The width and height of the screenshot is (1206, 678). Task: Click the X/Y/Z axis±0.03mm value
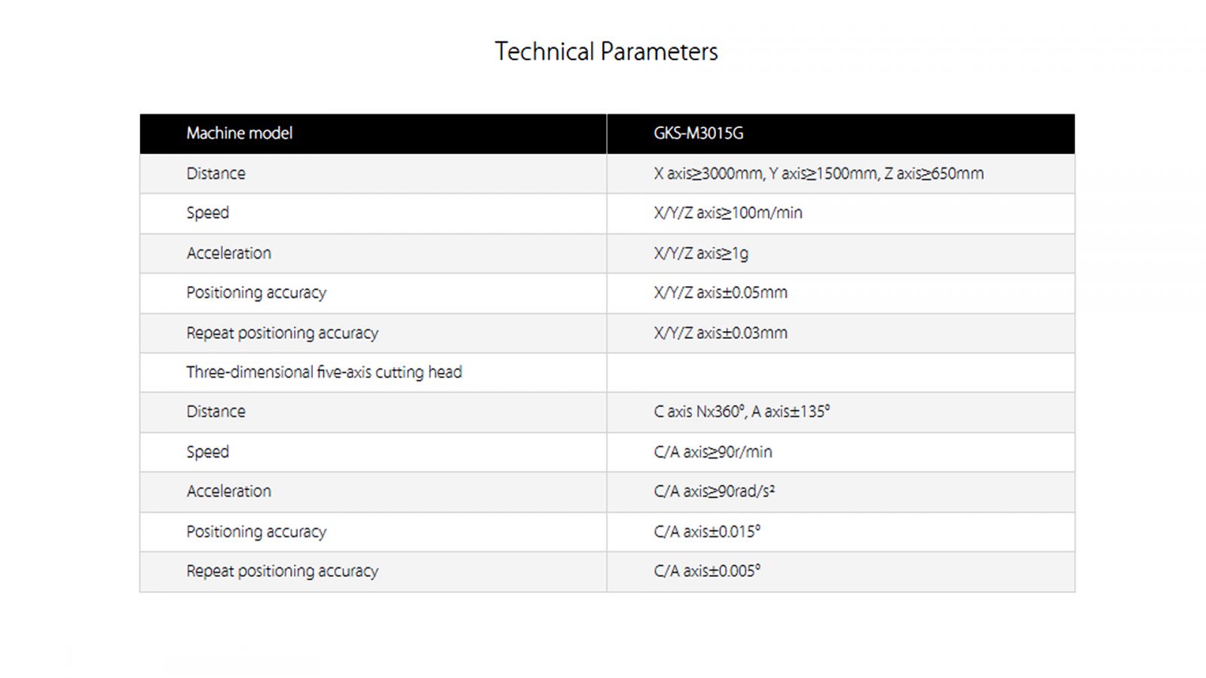(721, 332)
